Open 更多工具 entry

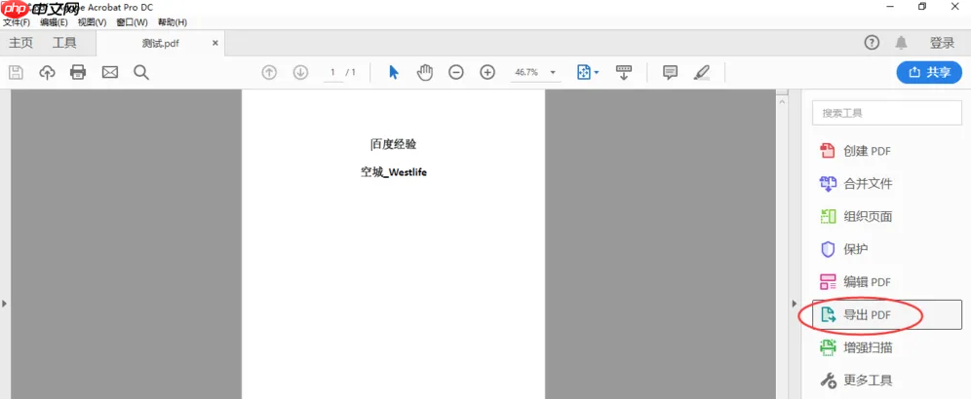(855, 381)
